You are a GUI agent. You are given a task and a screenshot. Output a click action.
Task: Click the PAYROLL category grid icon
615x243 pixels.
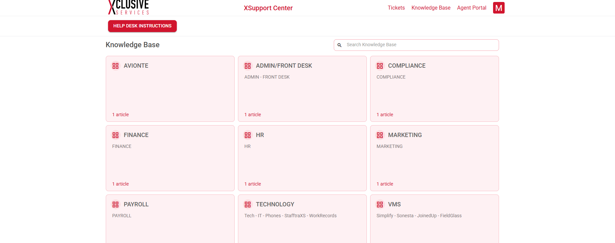[x=115, y=205]
